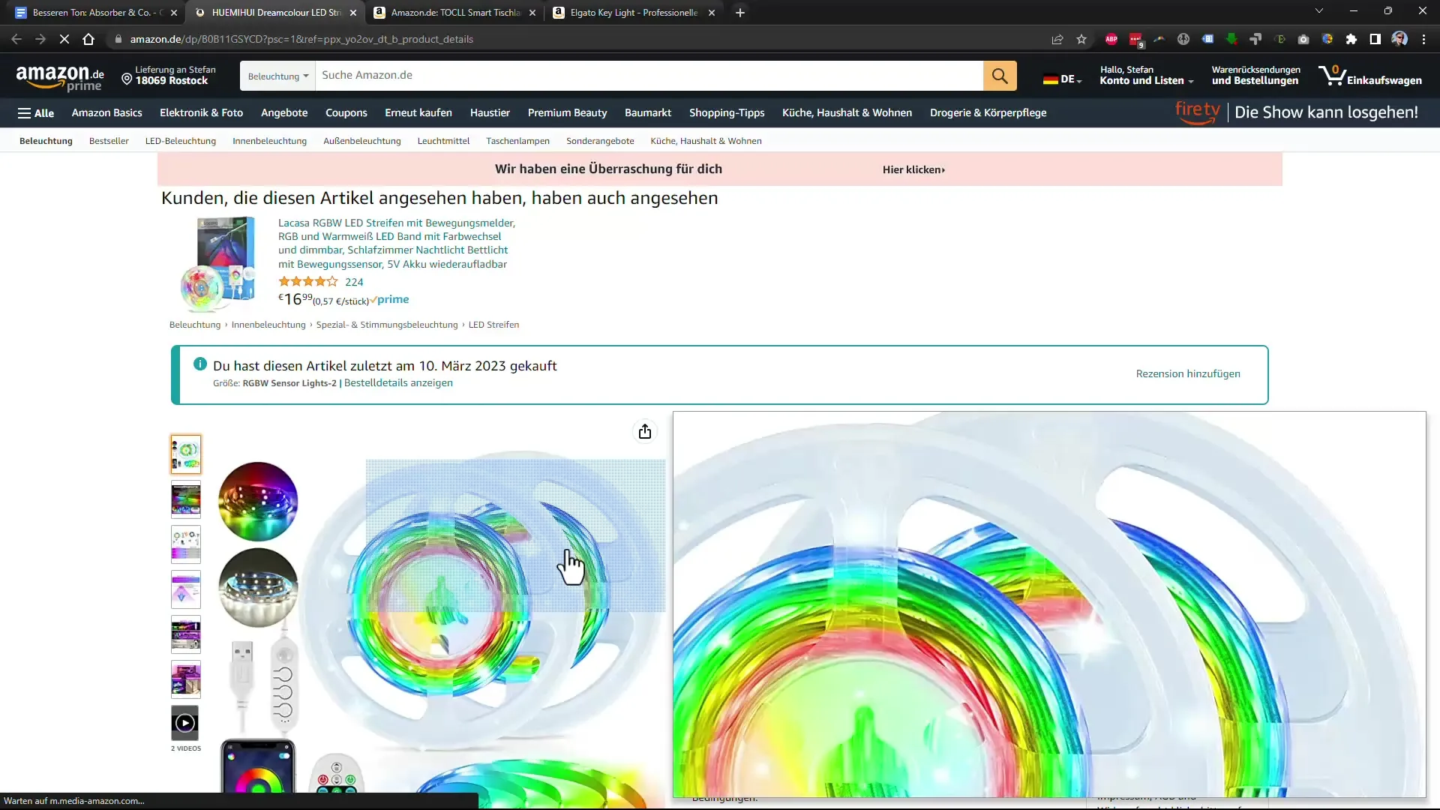Screen dimensions: 1440x810
Task: Close the HUEMIHUI Dreamcolour LED tab
Action: pyautogui.click(x=353, y=13)
